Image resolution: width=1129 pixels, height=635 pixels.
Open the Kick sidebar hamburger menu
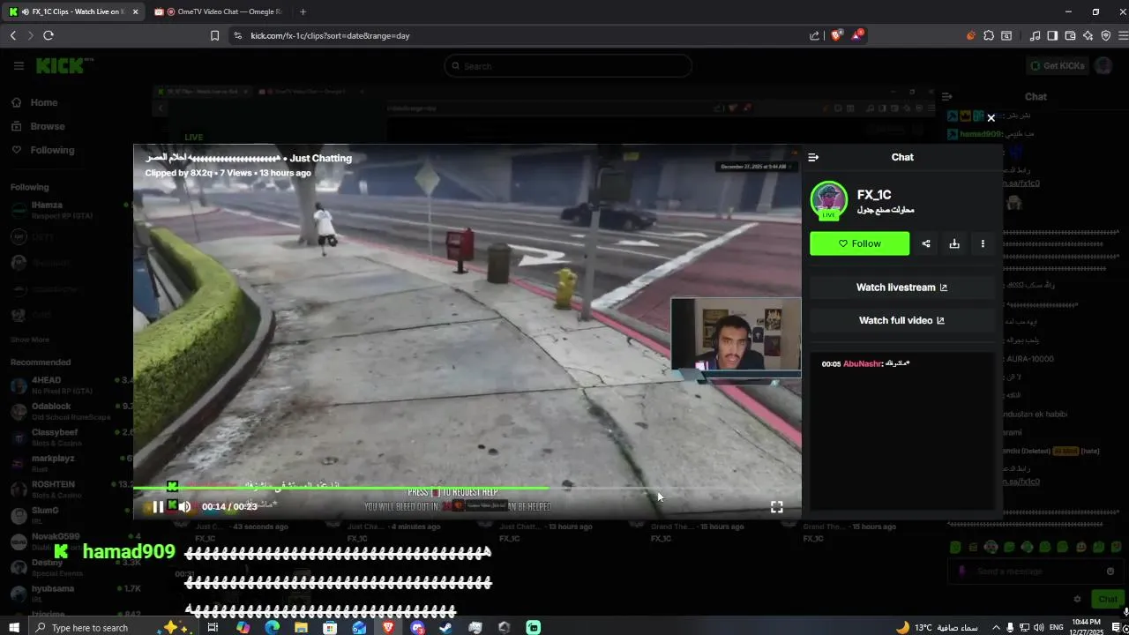19,66
